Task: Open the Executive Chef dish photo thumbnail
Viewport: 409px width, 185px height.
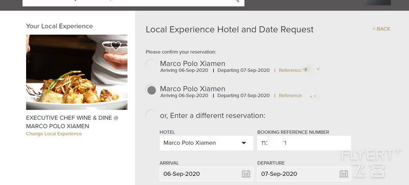Action: (x=77, y=72)
